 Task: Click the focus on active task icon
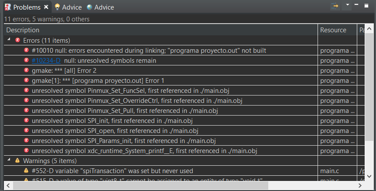tap(335, 6)
